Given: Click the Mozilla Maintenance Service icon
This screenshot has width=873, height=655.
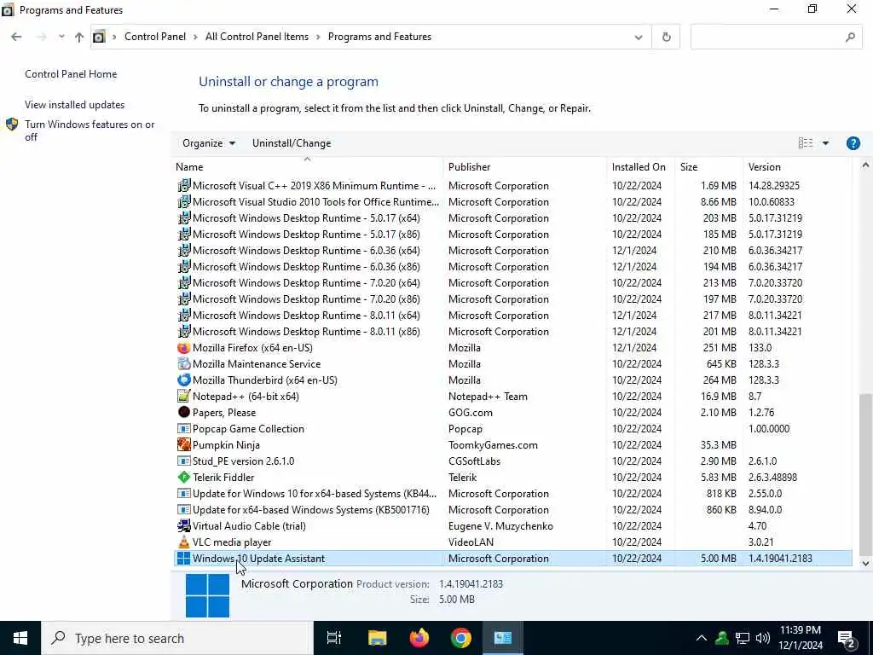Looking at the screenshot, I should [x=184, y=363].
